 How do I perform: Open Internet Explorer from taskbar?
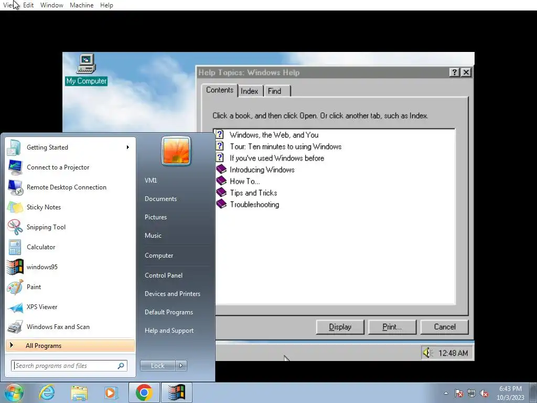[47, 393]
